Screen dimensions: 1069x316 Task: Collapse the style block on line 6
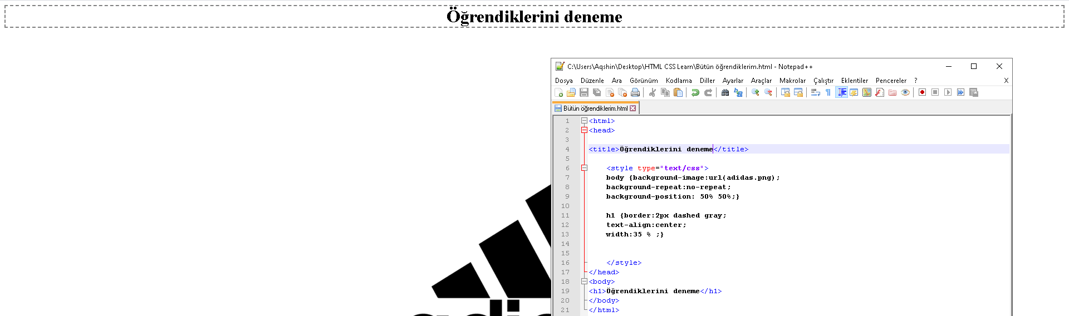[584, 168]
